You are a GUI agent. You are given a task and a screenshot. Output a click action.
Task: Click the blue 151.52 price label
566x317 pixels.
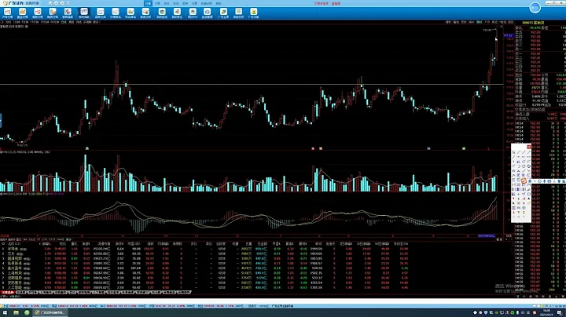pyautogui.click(x=509, y=35)
